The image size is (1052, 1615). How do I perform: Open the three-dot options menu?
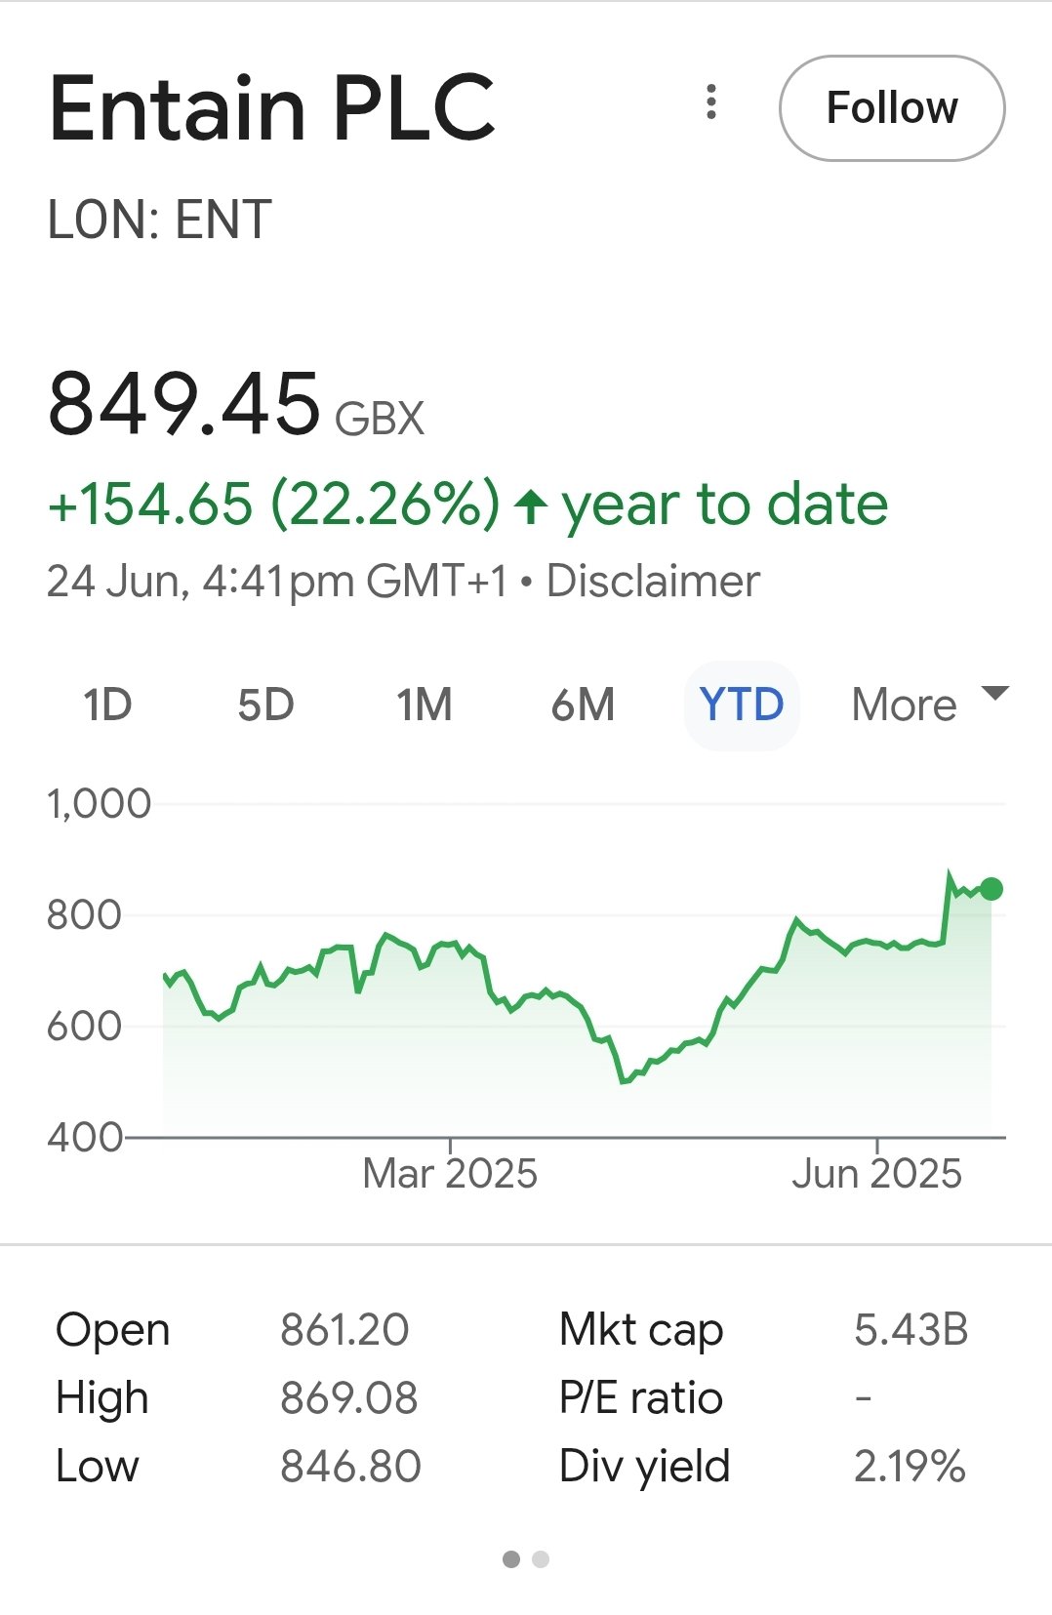pos(711,102)
